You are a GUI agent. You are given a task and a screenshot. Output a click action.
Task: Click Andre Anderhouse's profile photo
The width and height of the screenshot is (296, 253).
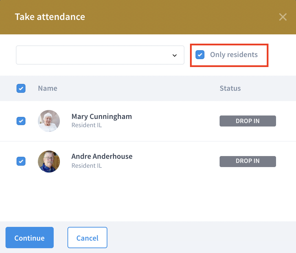click(49, 161)
